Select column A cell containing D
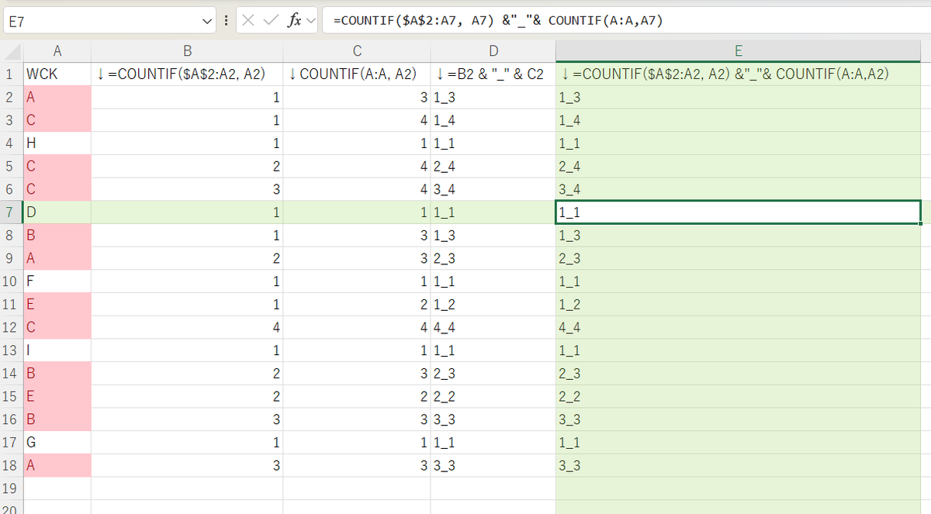The image size is (931, 514). point(57,212)
